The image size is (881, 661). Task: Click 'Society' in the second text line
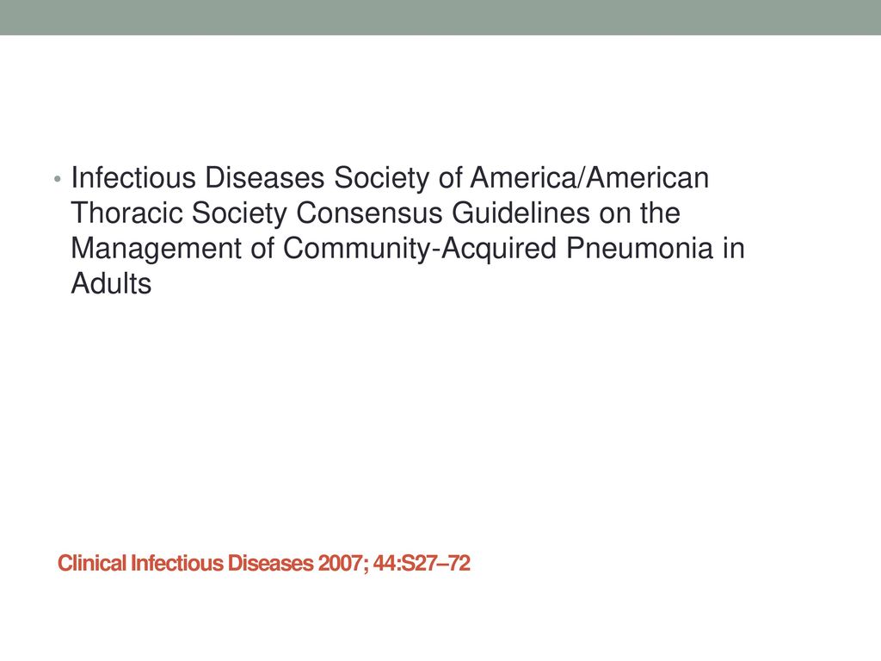[x=239, y=213]
